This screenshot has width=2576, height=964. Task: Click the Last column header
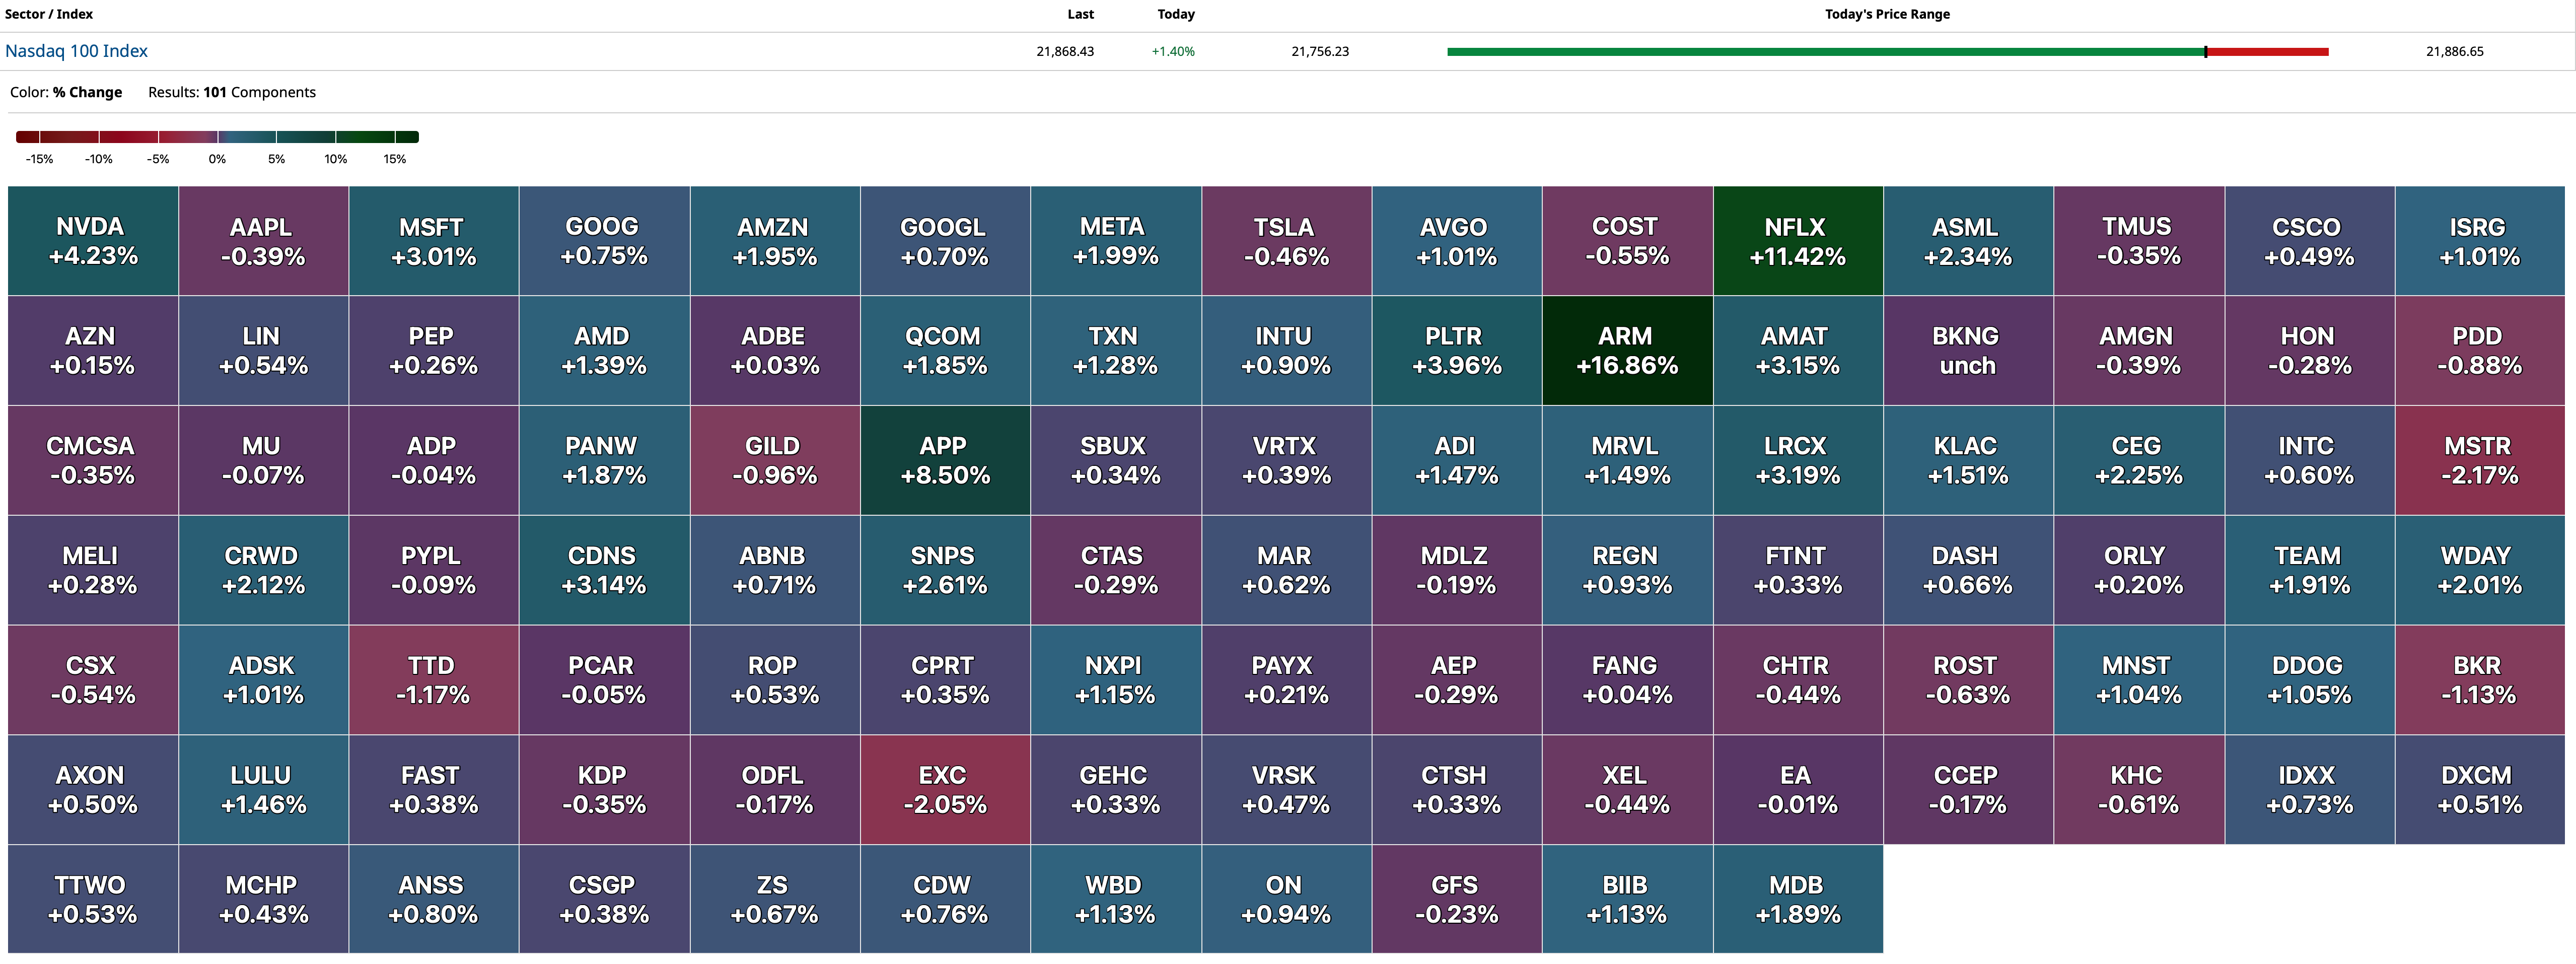click(1080, 14)
